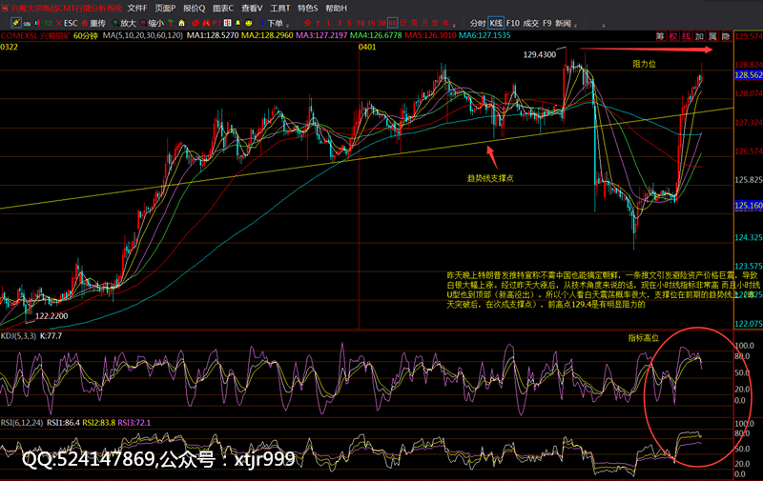Expand the last toolbar overflow arrow
The width and height of the screenshot is (763, 481).
click(x=604, y=26)
